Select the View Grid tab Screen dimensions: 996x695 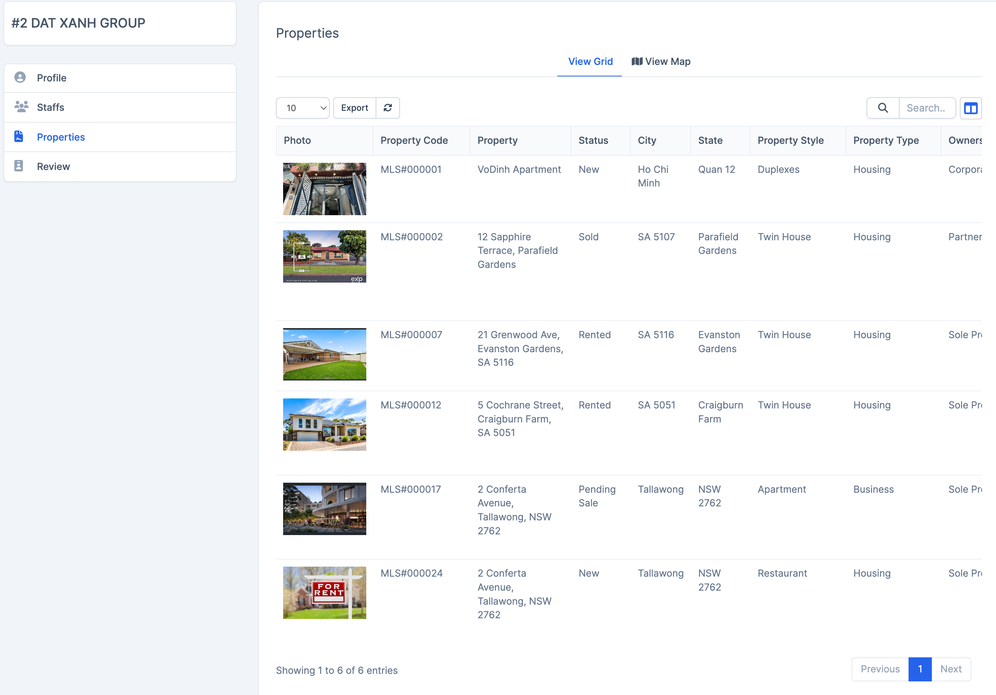pos(590,61)
